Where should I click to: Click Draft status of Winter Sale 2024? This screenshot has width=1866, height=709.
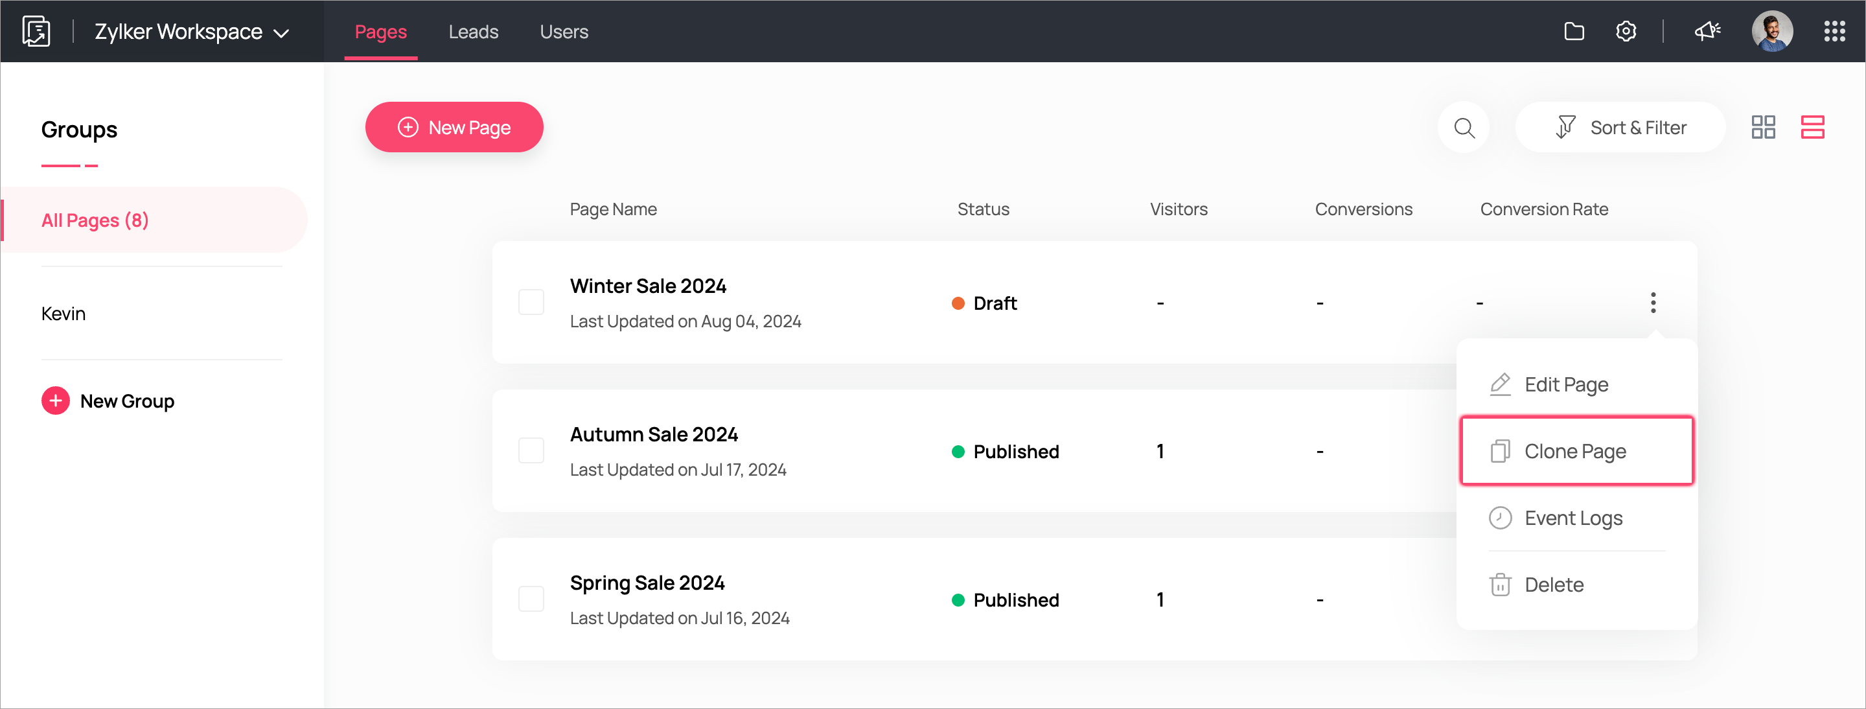click(984, 303)
